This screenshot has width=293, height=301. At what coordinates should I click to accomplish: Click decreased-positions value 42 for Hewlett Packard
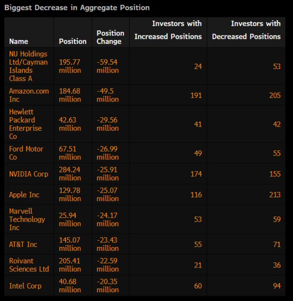click(277, 124)
